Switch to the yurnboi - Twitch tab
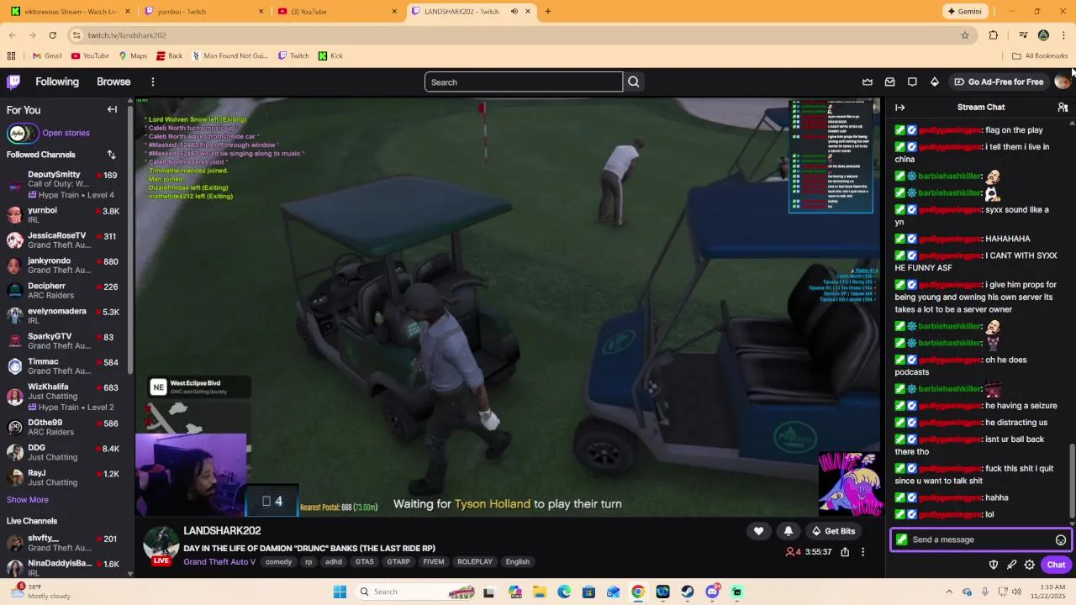The width and height of the screenshot is (1076, 605). pos(204,11)
